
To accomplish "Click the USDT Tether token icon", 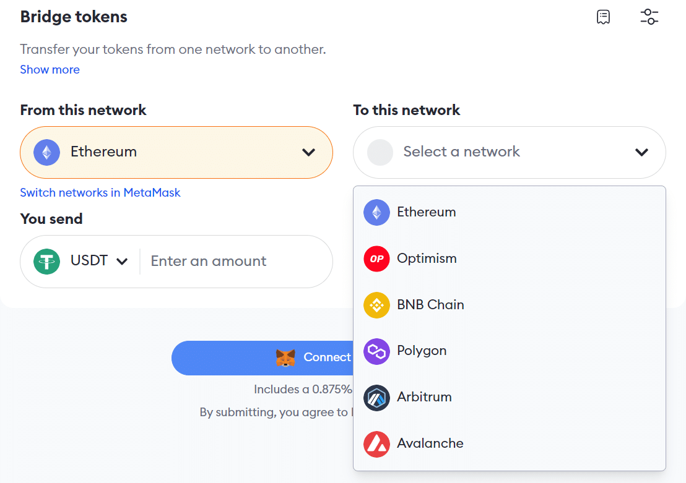I will (47, 262).
